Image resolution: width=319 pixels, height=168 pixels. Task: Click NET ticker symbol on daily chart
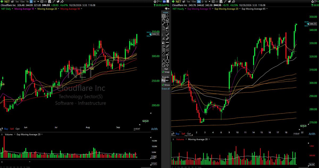tap(7, 2)
